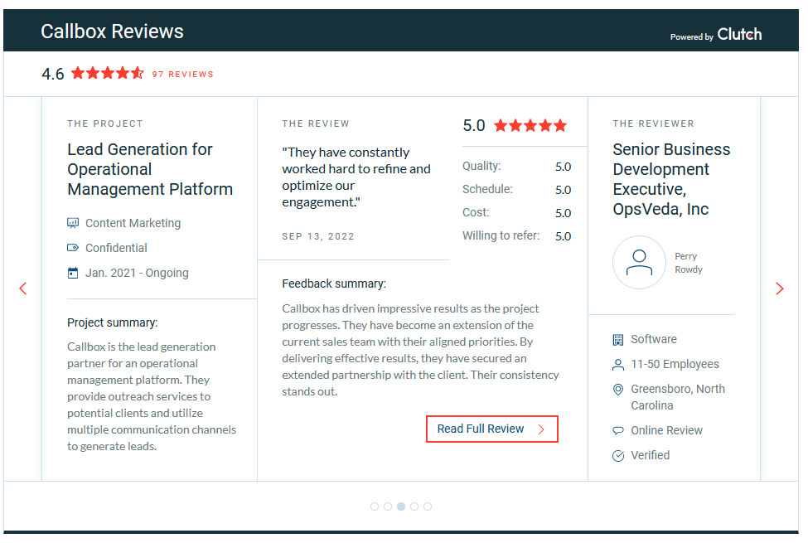Click the Quality rating row
This screenshot has width=808, height=543.
click(517, 167)
